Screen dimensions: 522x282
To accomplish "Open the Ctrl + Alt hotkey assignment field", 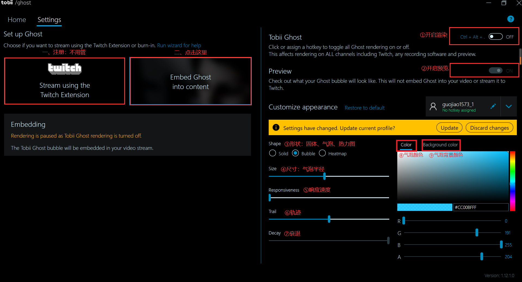I will click(x=472, y=37).
